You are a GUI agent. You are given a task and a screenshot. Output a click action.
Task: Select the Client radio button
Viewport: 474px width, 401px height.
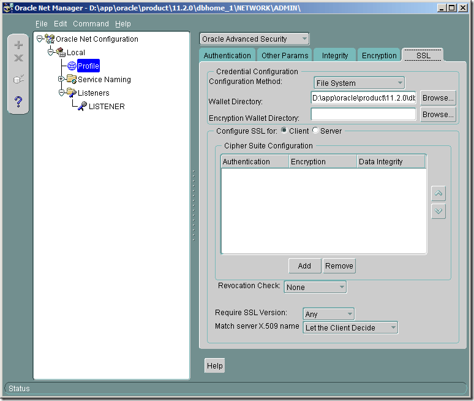[x=284, y=131]
